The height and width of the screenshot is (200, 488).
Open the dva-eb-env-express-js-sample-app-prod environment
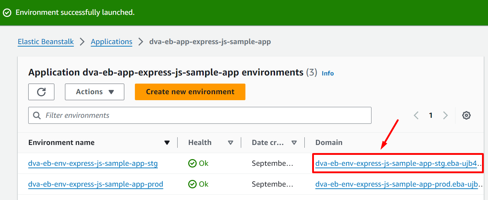click(x=96, y=184)
